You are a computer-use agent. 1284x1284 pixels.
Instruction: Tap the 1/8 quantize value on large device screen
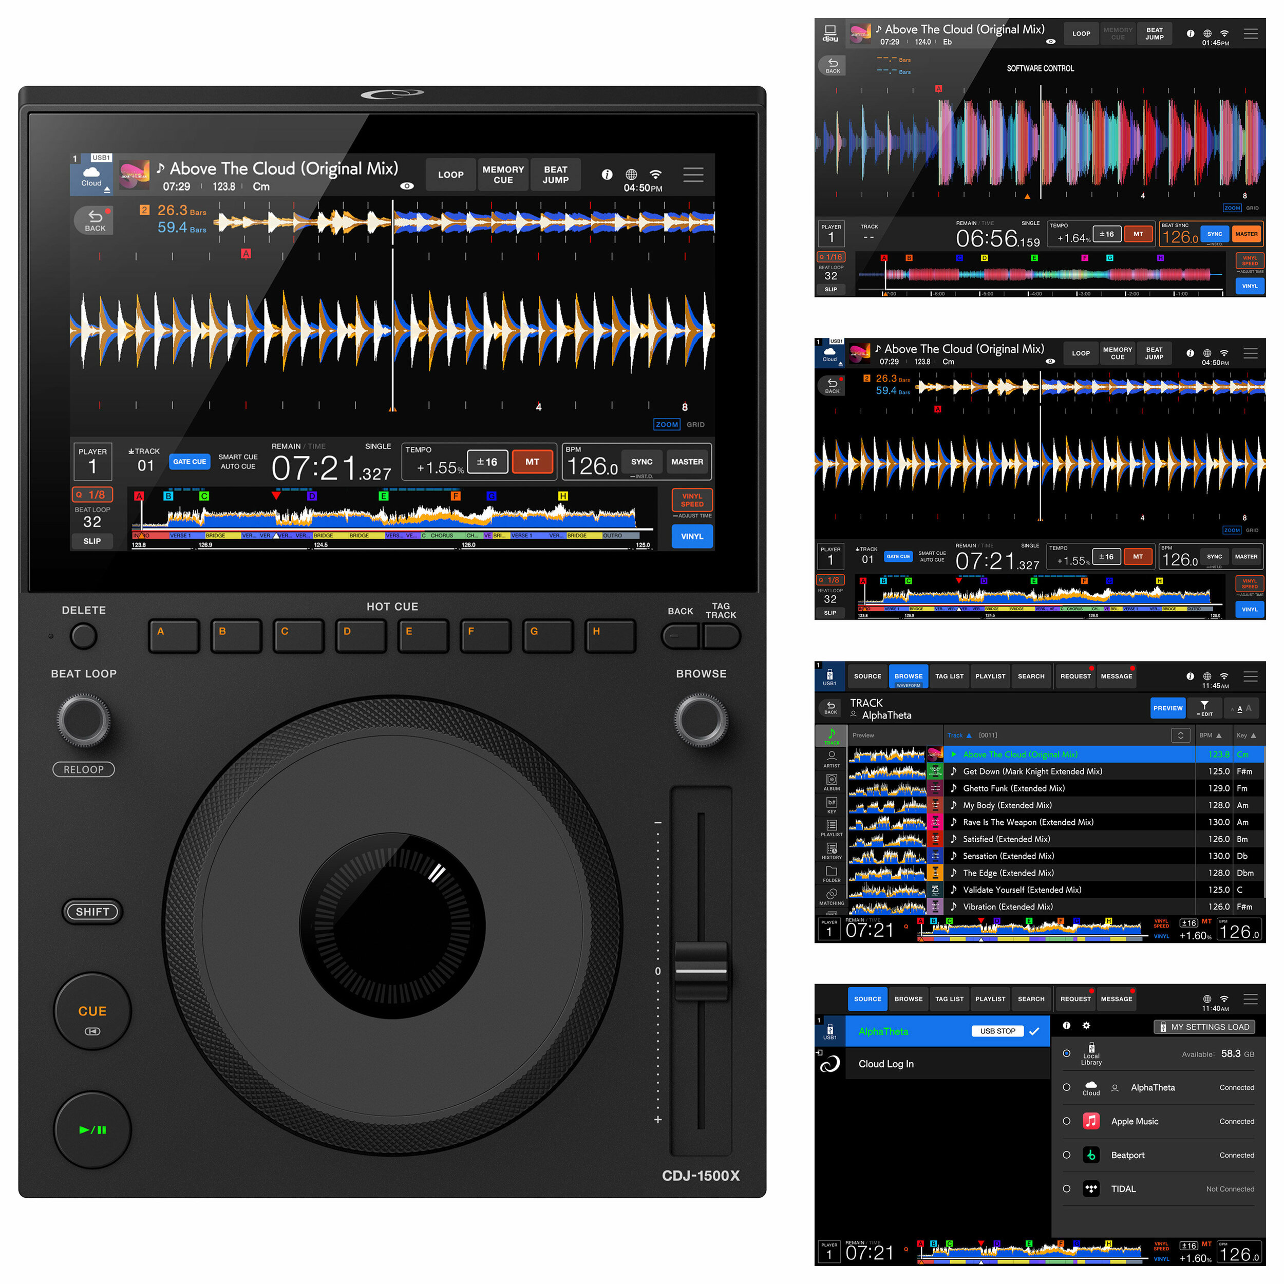point(93,495)
